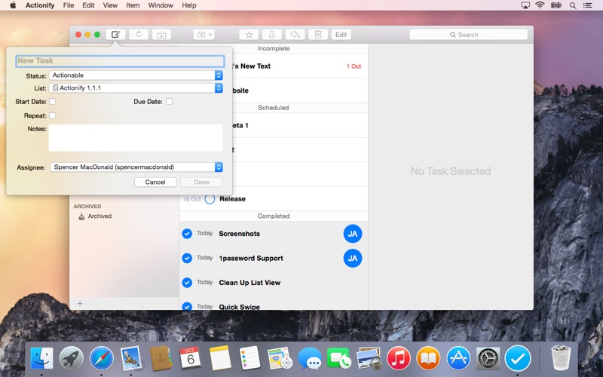Open the Window menu

161,5
